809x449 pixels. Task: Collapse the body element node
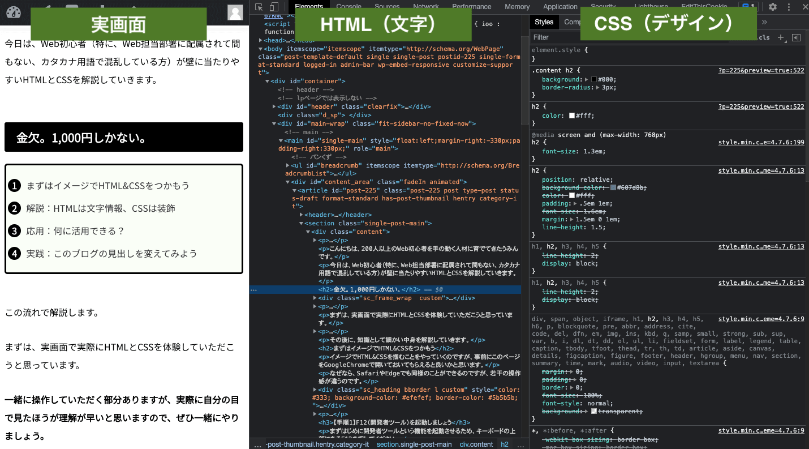pos(260,49)
